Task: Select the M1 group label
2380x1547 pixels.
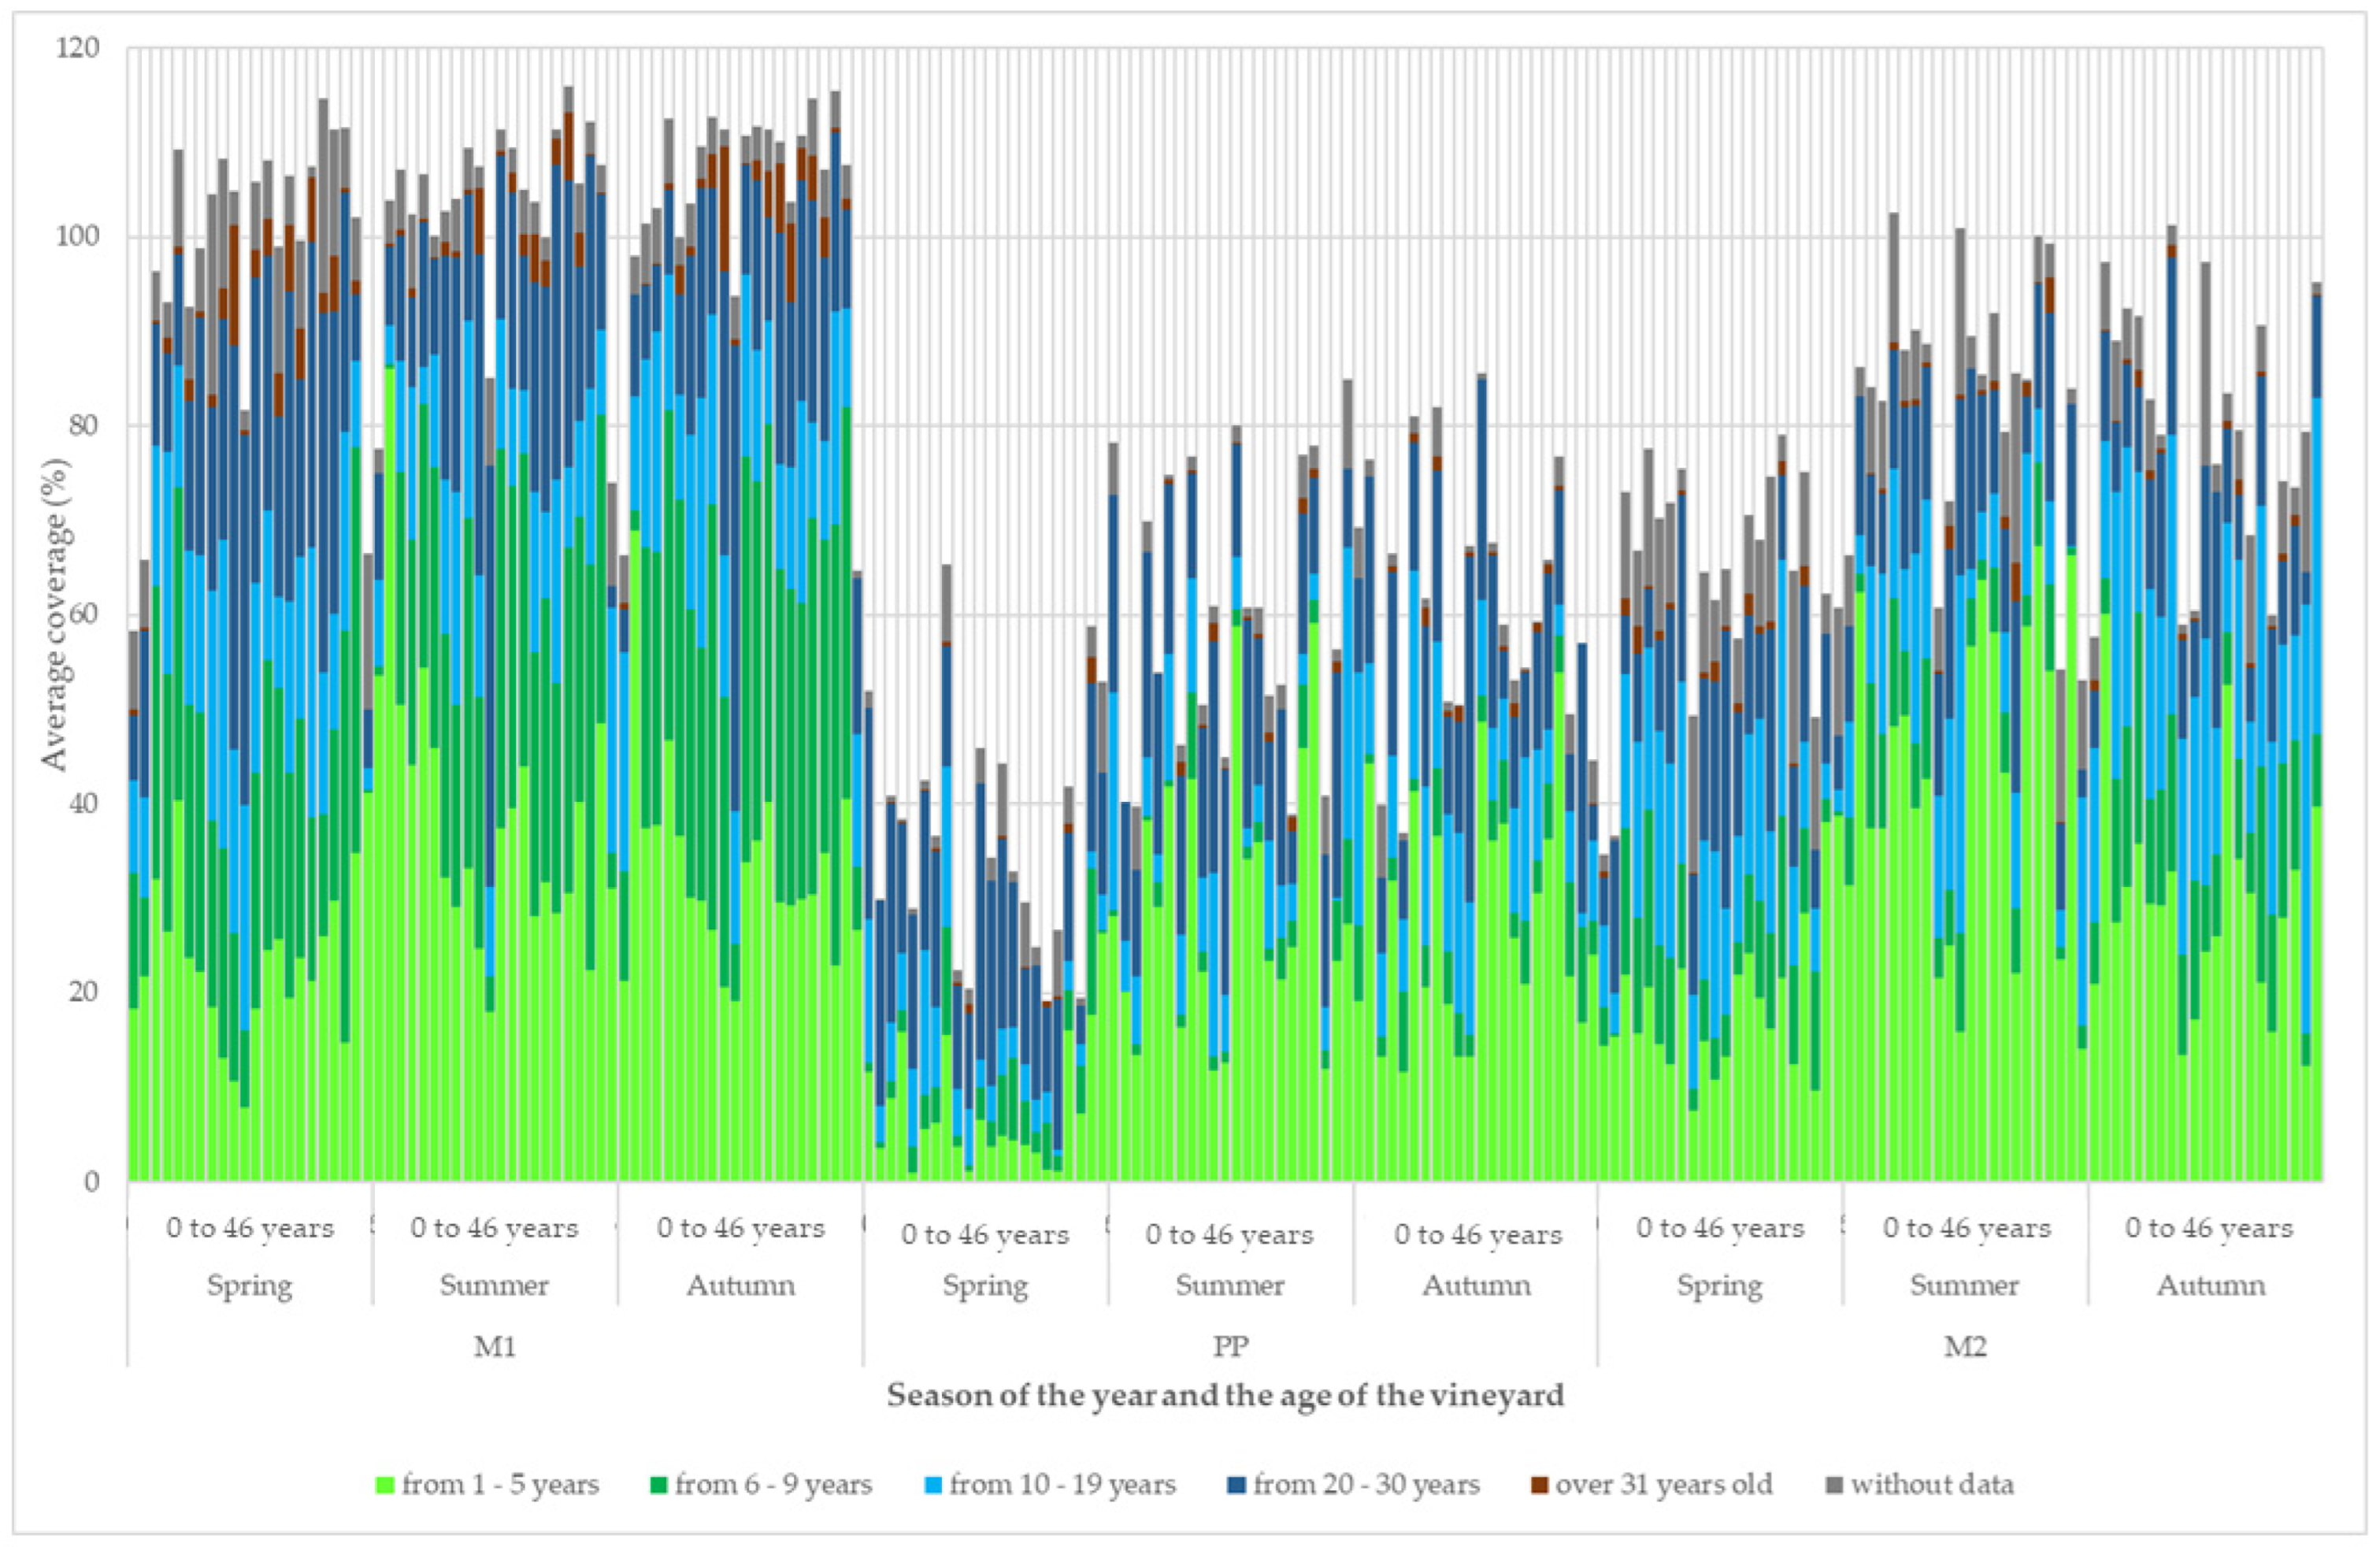Action: tap(495, 1346)
